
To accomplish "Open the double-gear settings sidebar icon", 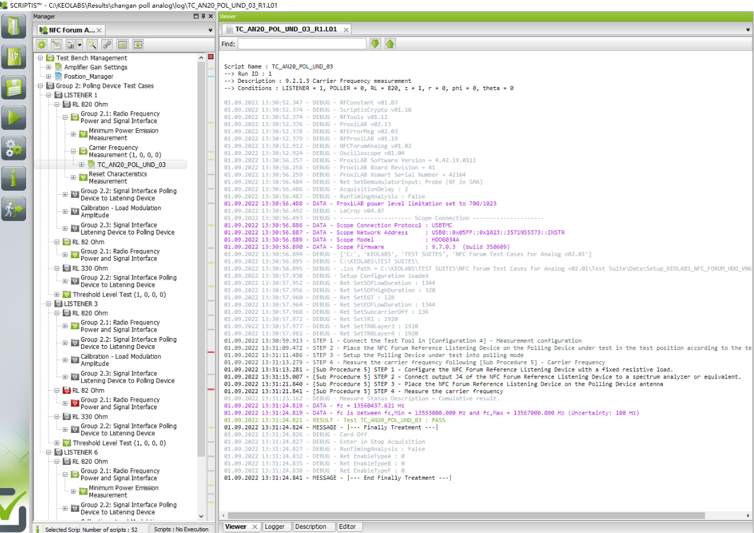I will coord(14,147).
